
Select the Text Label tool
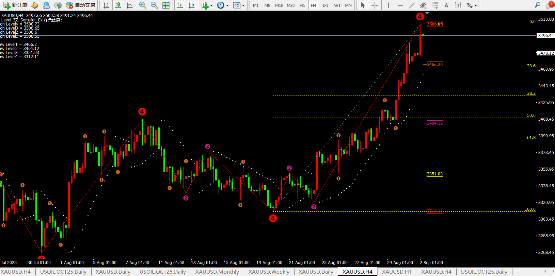pos(458,5)
